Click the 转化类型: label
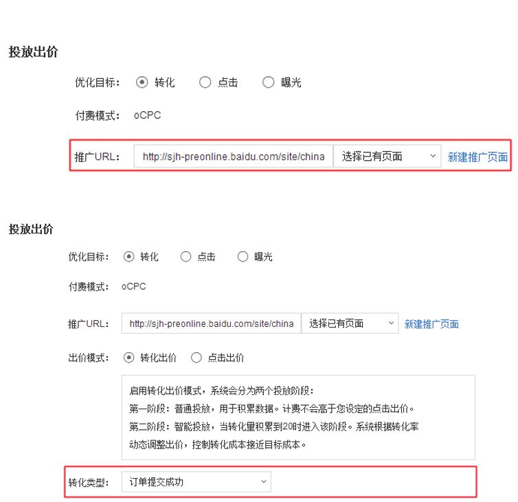Screen dimensions: 518x502 (x=89, y=483)
